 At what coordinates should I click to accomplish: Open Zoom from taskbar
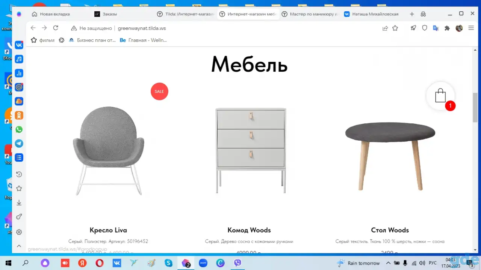pyautogui.click(x=203, y=263)
